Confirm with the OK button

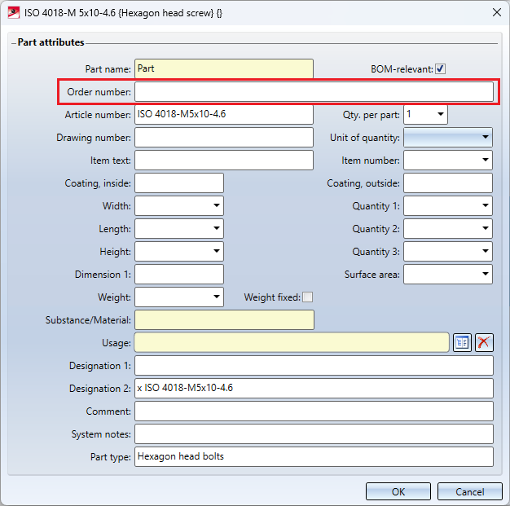pos(398,491)
